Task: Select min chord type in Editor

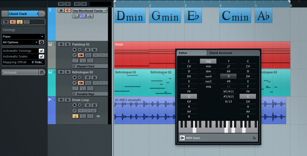Action: (208, 66)
